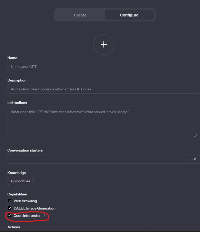Focus the Name your GPT field
The image size is (200, 232).
pos(104,66)
